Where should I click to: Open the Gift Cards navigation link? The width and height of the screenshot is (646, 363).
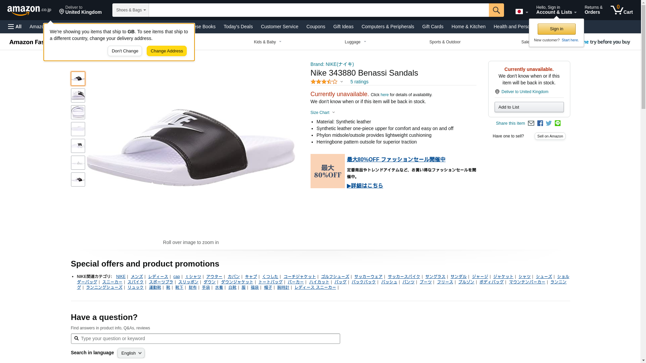(x=433, y=27)
